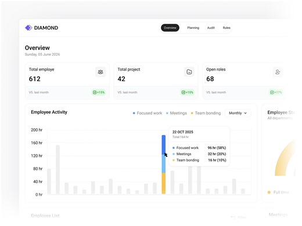
Task: Click the Total 164 hr tooltip text
Action: tap(181, 137)
